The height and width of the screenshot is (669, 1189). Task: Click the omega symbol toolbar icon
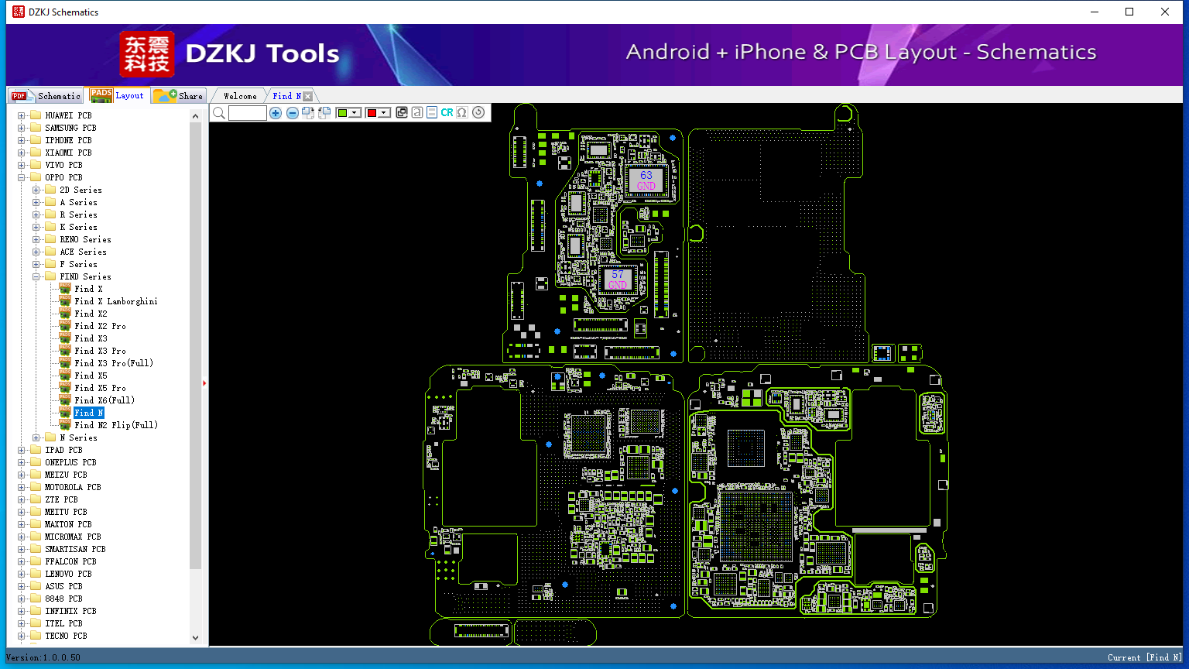point(462,112)
